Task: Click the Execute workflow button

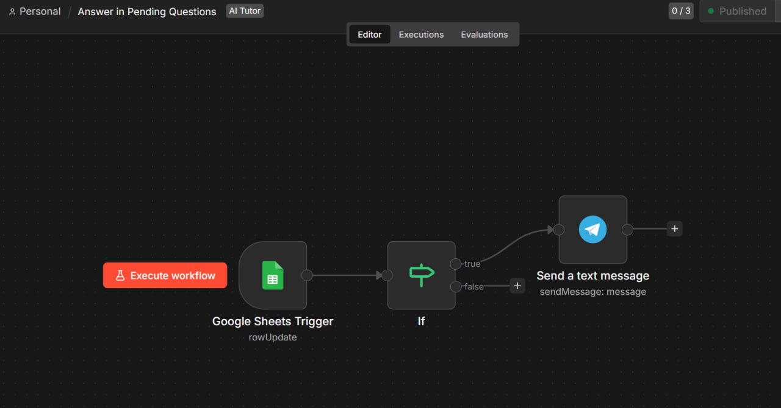Action: point(165,275)
